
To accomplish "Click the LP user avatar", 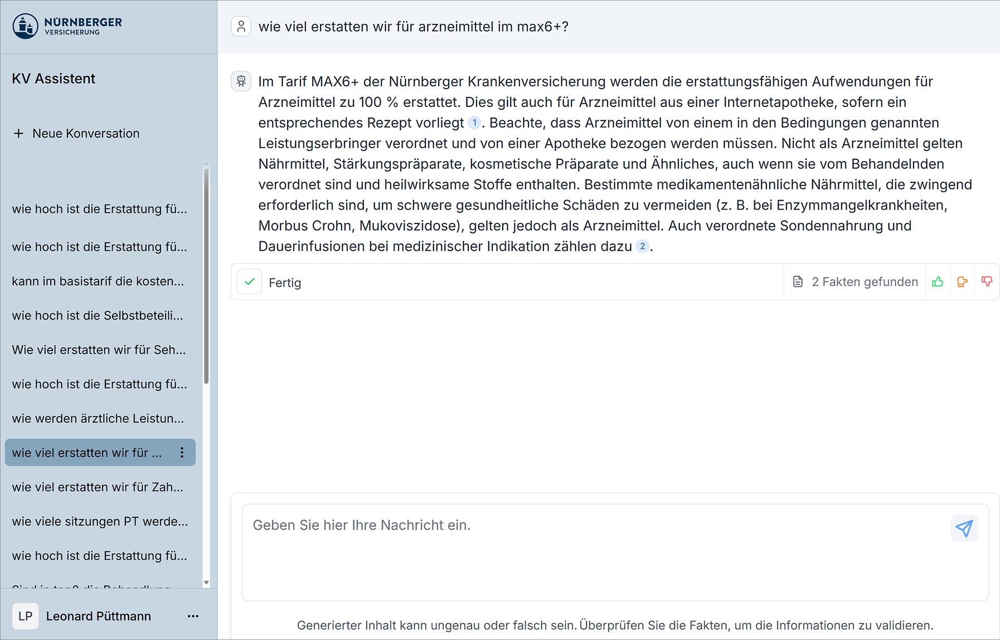I will click(x=26, y=616).
